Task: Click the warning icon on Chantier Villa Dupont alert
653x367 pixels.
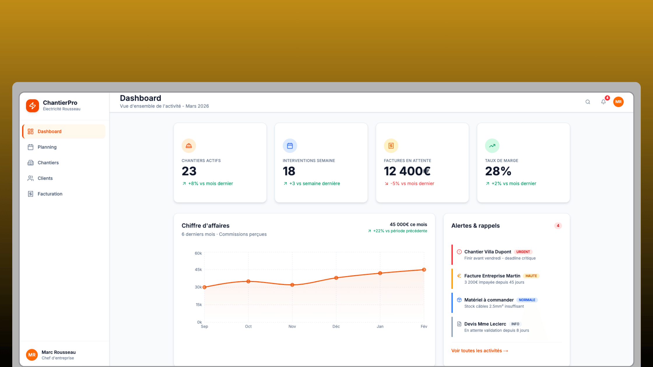Action: (459, 251)
